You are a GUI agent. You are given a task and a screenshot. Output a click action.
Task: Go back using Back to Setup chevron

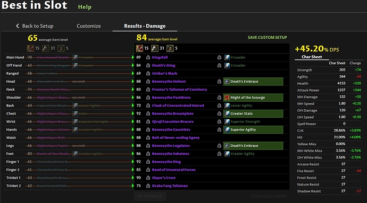click(x=18, y=26)
